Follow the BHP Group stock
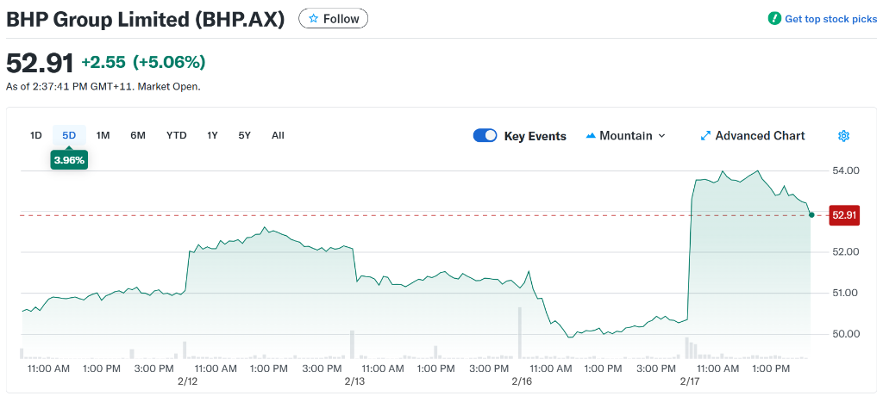Viewport: 883px width, 396px height. (x=333, y=18)
